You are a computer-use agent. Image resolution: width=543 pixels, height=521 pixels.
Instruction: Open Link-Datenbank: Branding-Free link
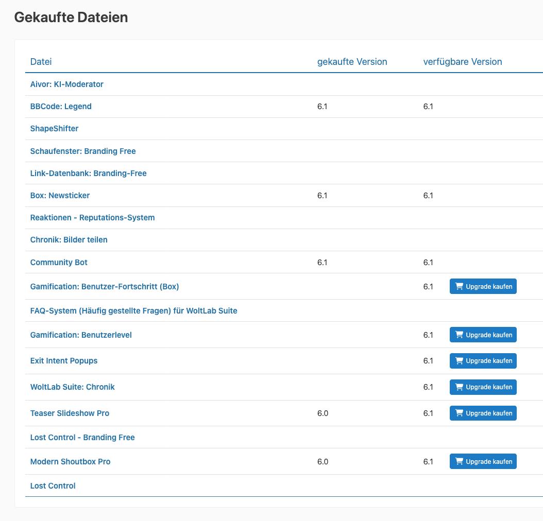click(89, 173)
